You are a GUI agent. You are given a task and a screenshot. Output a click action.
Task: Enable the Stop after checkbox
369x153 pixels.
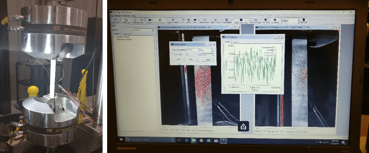tap(173, 54)
